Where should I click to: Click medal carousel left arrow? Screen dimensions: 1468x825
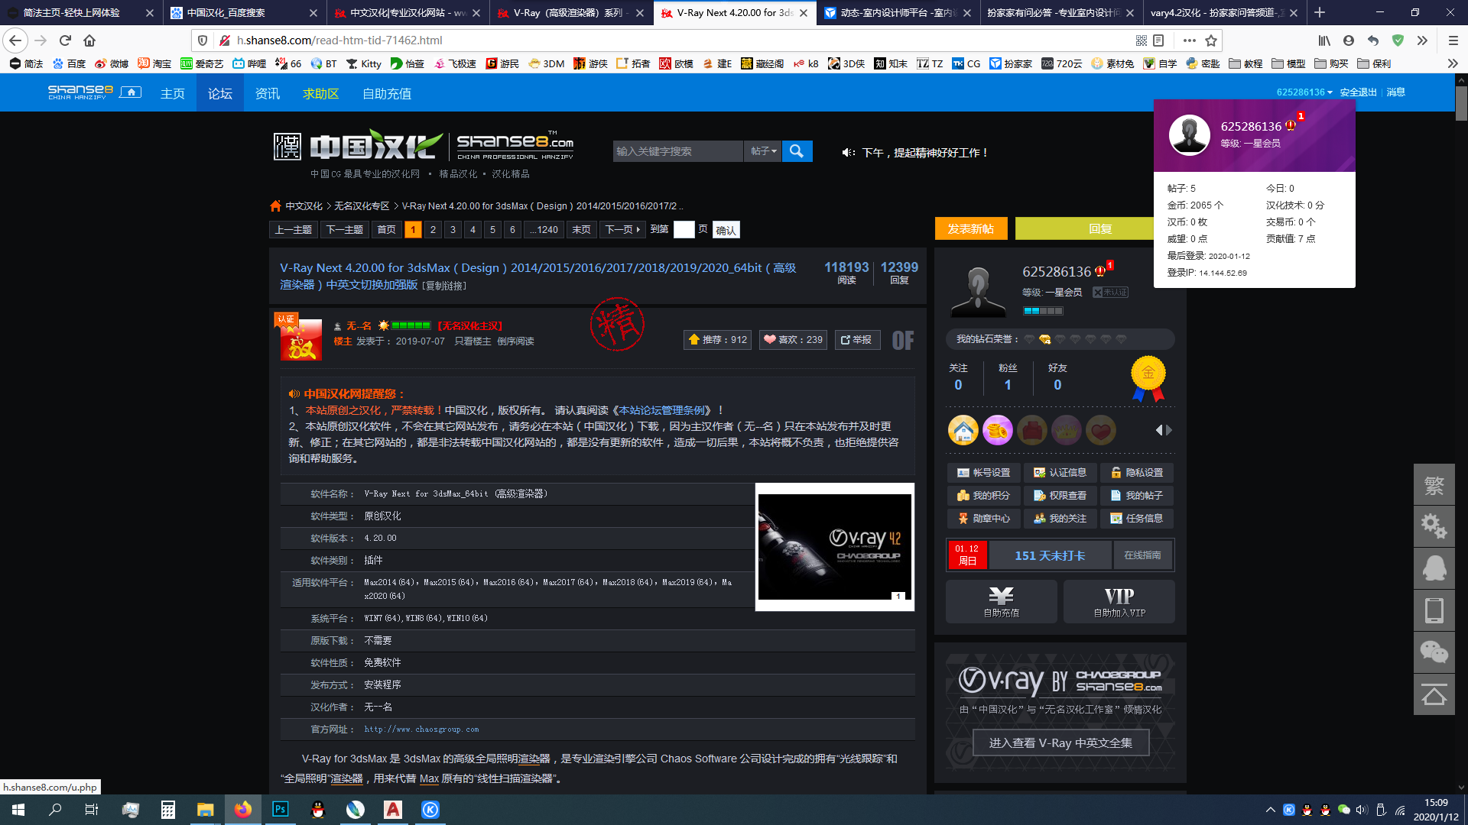coord(1158,431)
